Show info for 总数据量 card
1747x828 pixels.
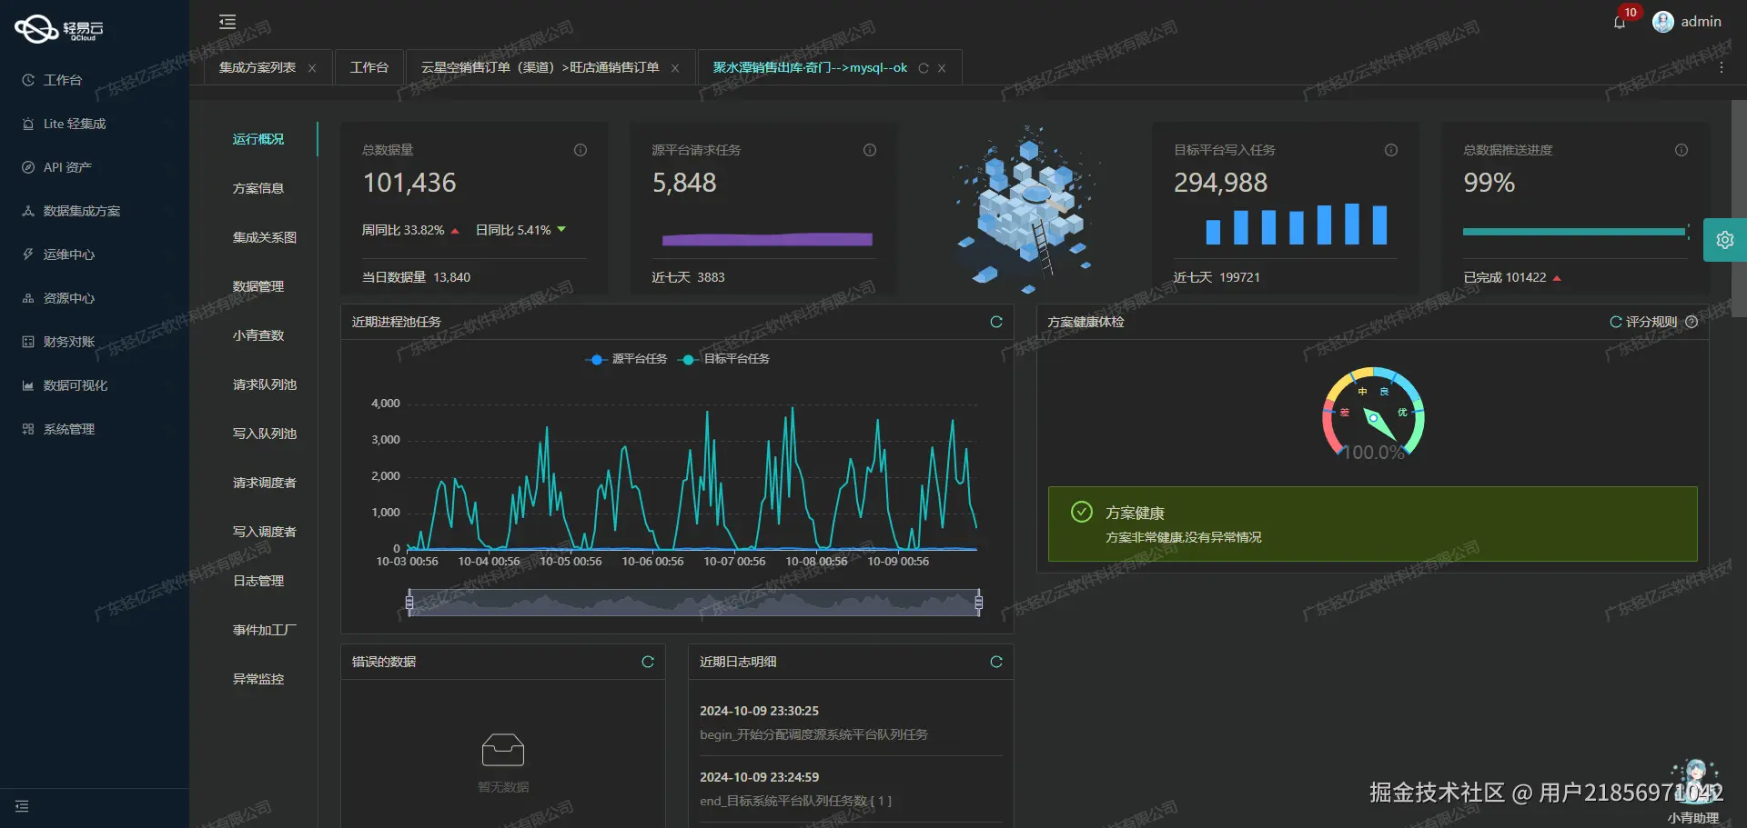point(581,150)
